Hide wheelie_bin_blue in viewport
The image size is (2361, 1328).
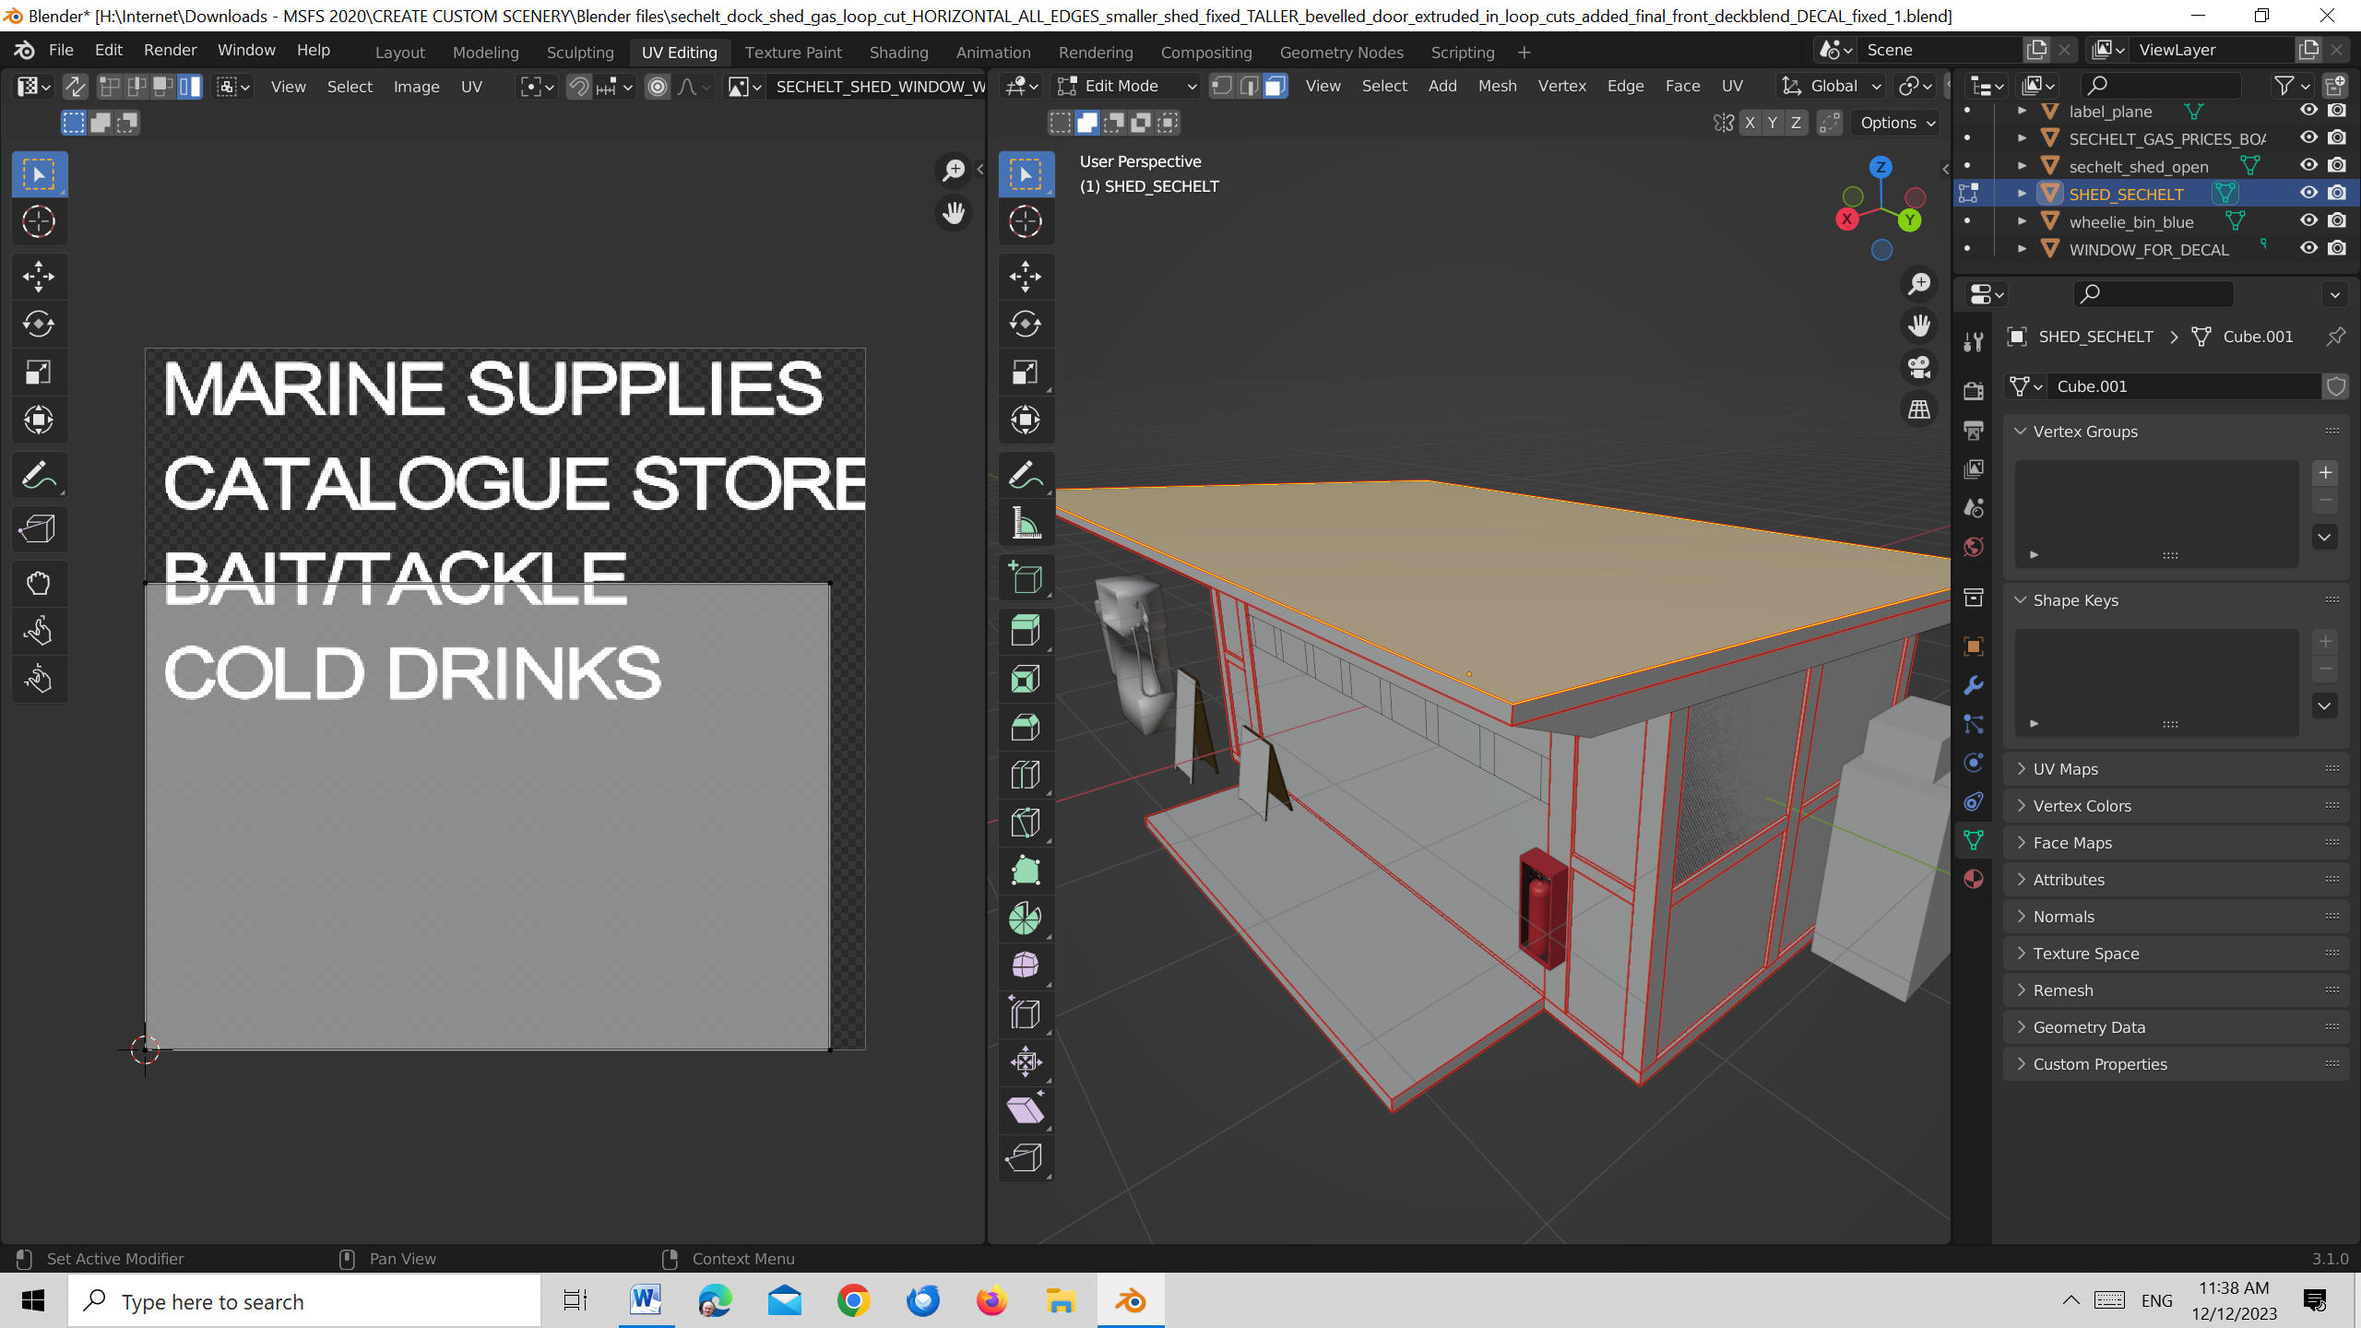click(2308, 220)
